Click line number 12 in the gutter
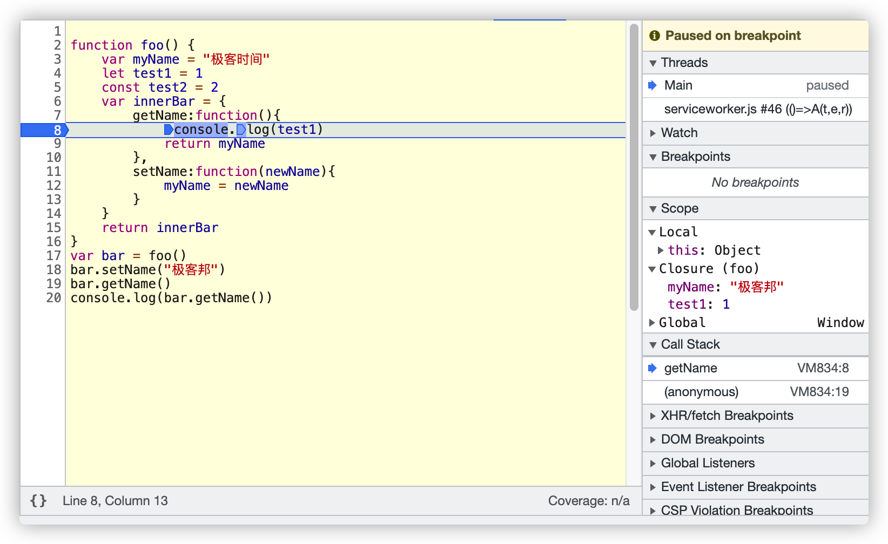This screenshot has width=888, height=544. coord(53,186)
